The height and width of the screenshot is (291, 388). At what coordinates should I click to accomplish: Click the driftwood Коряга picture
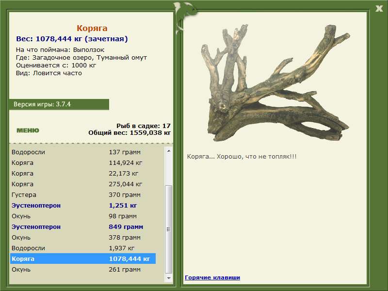275,82
